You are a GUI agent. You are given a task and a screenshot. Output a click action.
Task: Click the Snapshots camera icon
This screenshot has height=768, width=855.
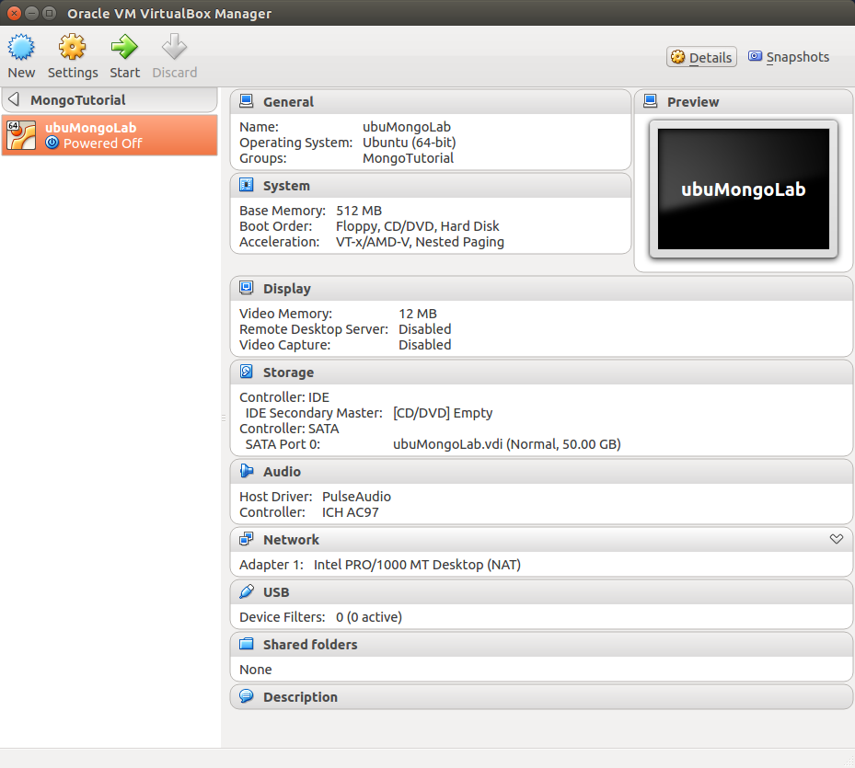(x=756, y=56)
